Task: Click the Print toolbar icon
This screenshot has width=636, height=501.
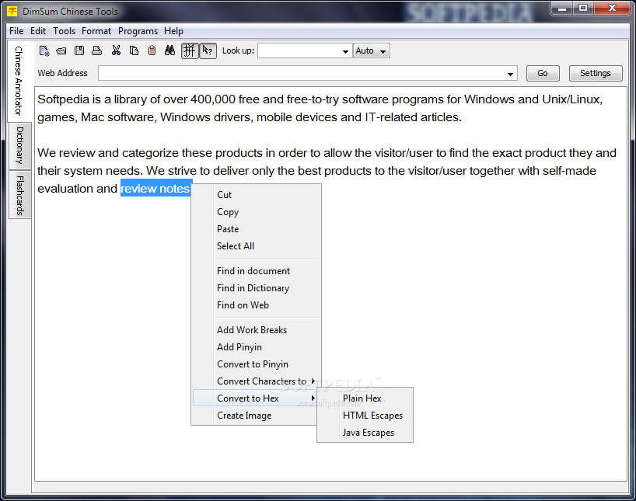Action: (x=97, y=50)
